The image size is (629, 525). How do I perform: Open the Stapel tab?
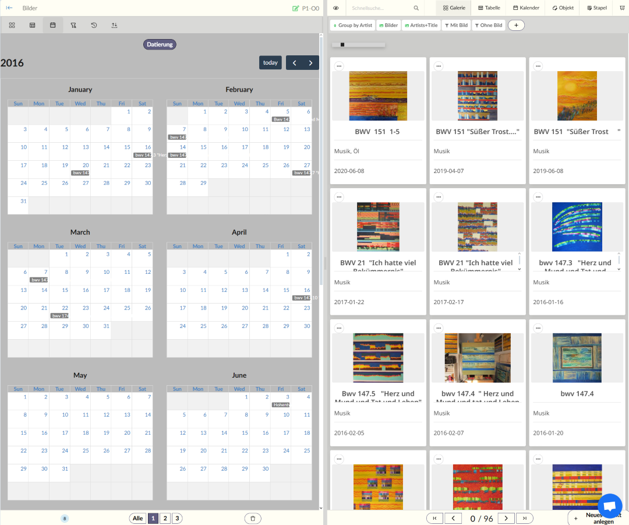[x=597, y=8]
